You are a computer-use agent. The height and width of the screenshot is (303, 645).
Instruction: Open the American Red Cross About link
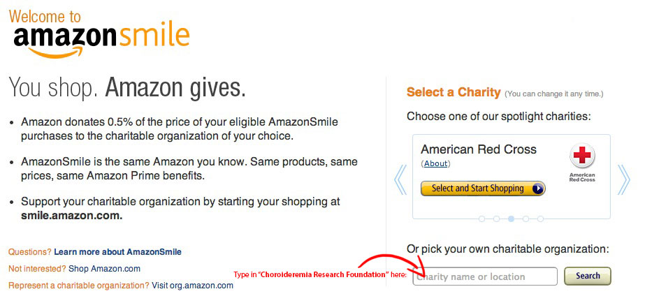[435, 163]
